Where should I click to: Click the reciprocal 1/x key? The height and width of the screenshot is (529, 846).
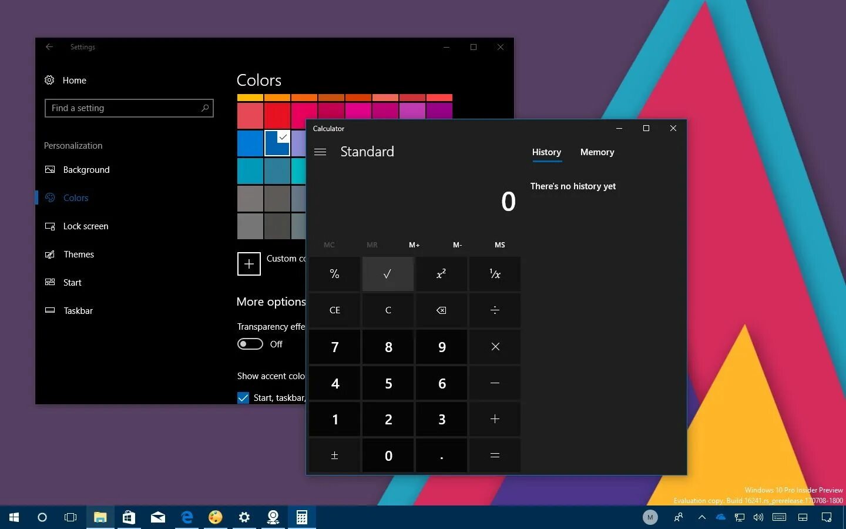pos(495,274)
